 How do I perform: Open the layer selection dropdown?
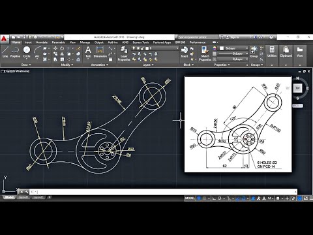[x=155, y=48]
